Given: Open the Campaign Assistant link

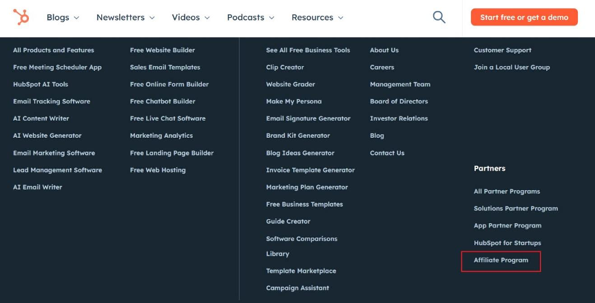Looking at the screenshot, I should (x=297, y=288).
